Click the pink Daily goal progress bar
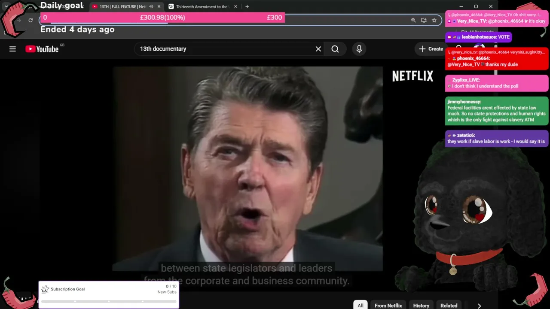Image resolution: width=550 pixels, height=309 pixels. coord(162,18)
